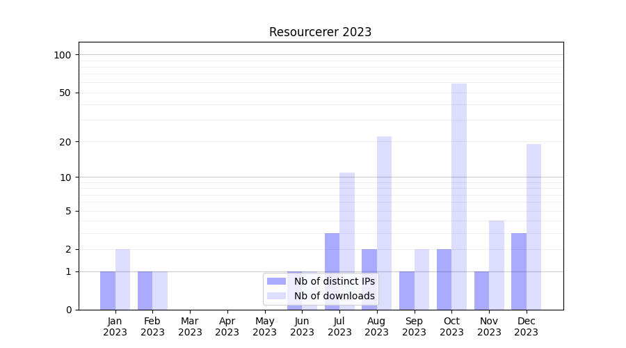This screenshot has height=348, width=626.
Task: Select the "May 2023" x-axis label
Action: point(264,326)
